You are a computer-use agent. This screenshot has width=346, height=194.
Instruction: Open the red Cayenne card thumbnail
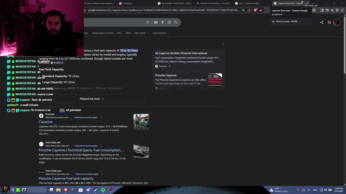(x=215, y=80)
